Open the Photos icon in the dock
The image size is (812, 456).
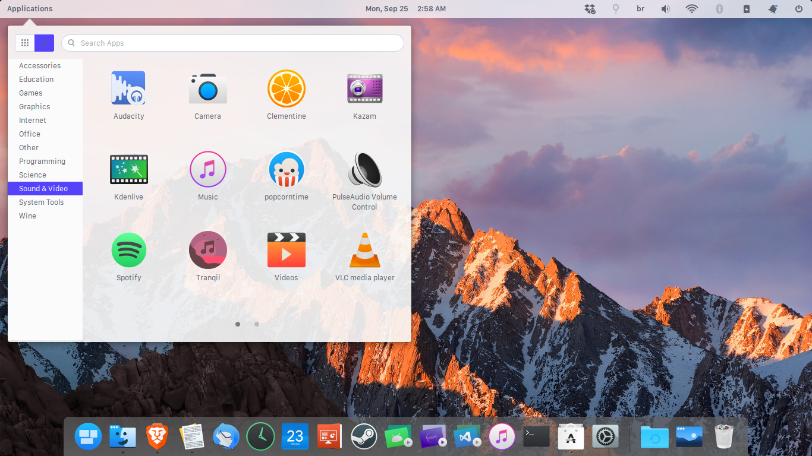[x=689, y=437]
